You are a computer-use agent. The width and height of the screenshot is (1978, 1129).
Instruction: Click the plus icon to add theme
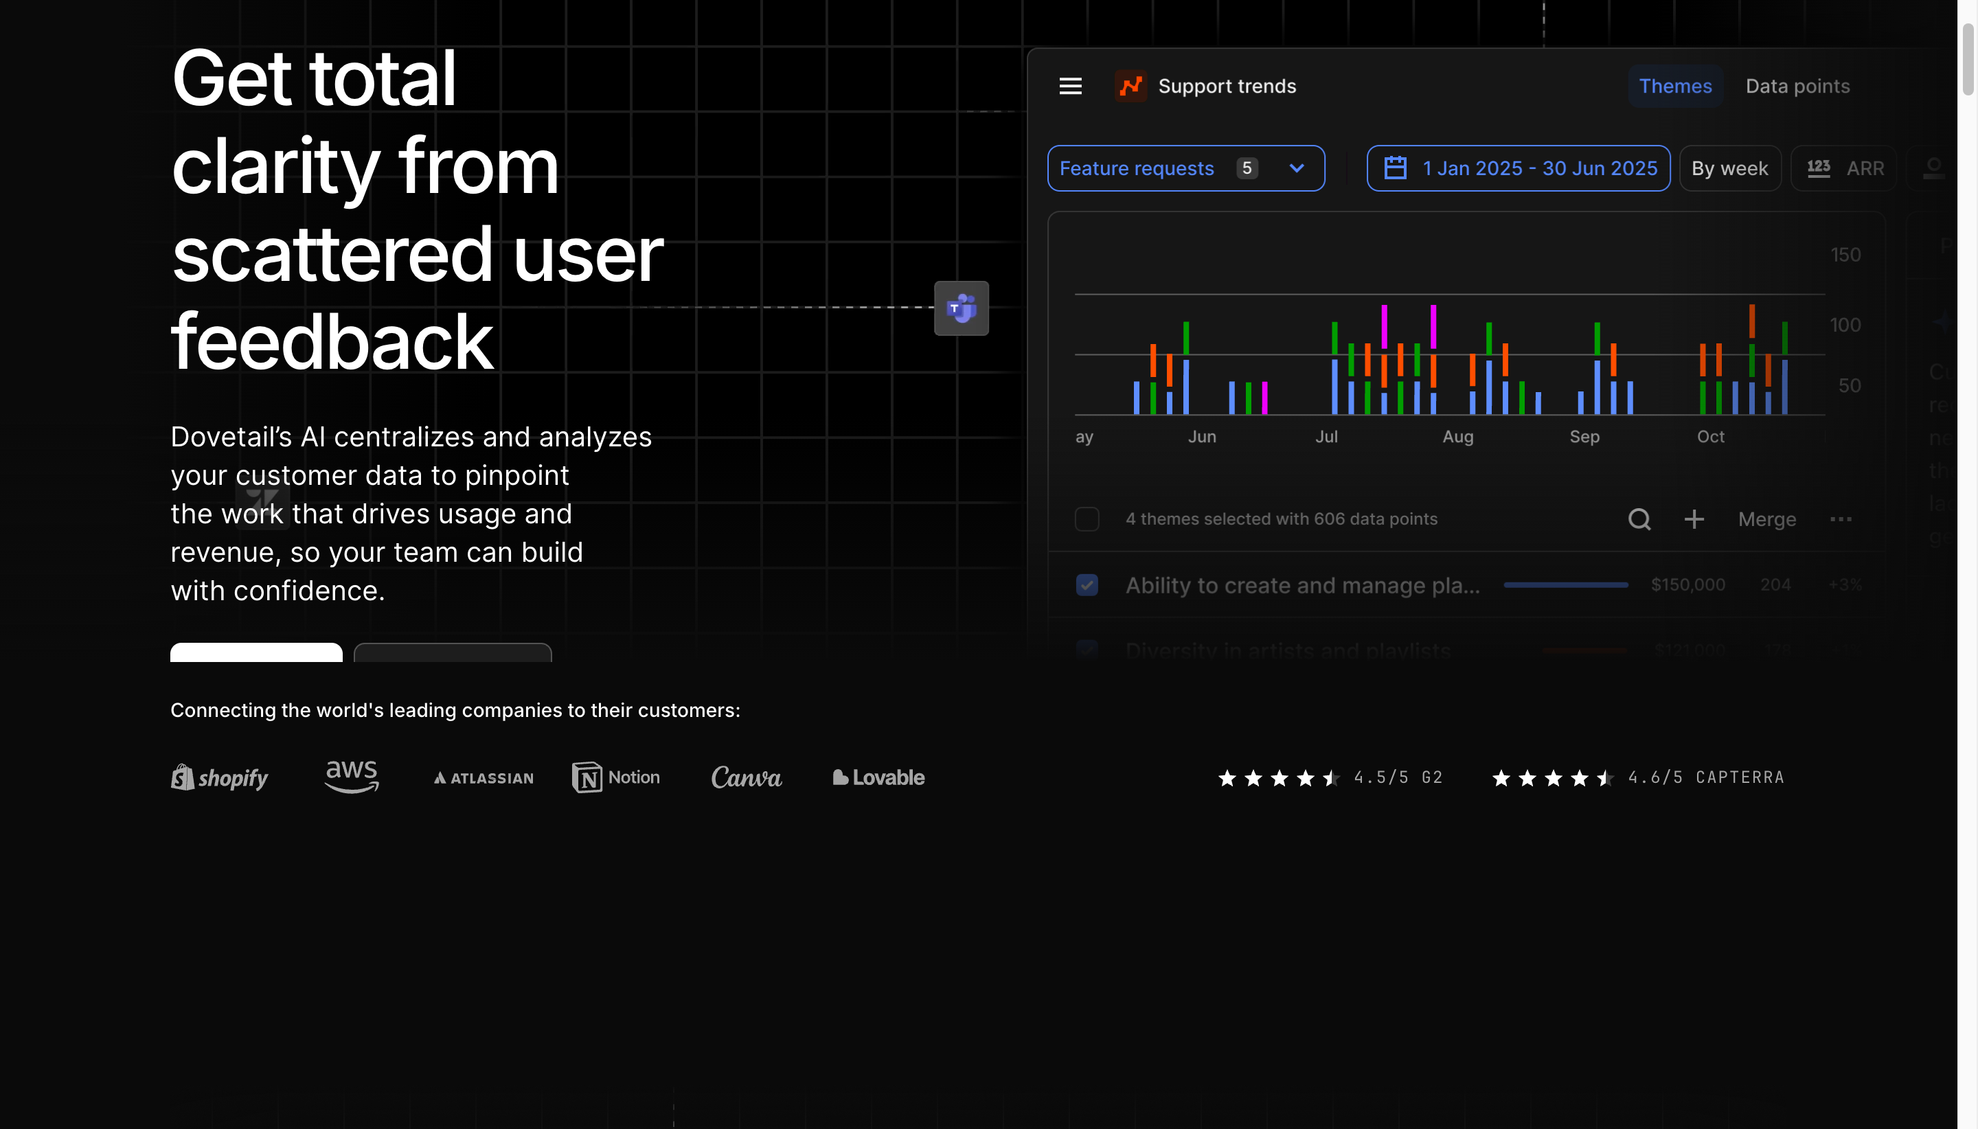pyautogui.click(x=1694, y=518)
